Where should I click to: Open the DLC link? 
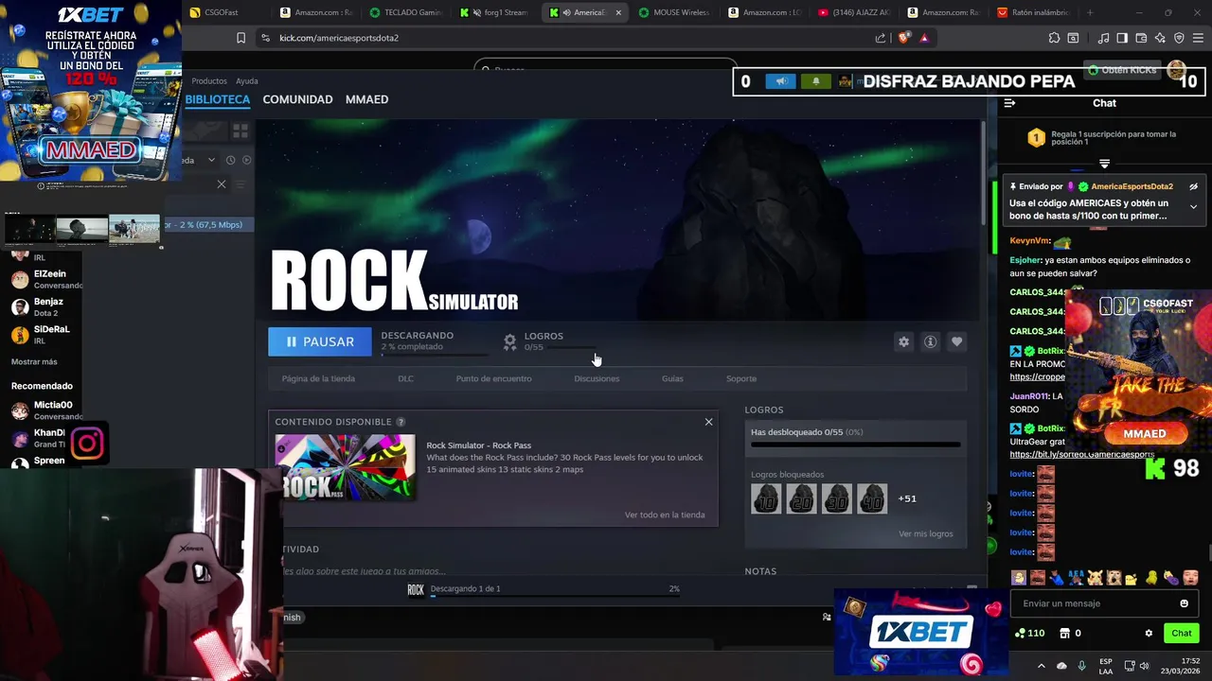pyautogui.click(x=405, y=378)
